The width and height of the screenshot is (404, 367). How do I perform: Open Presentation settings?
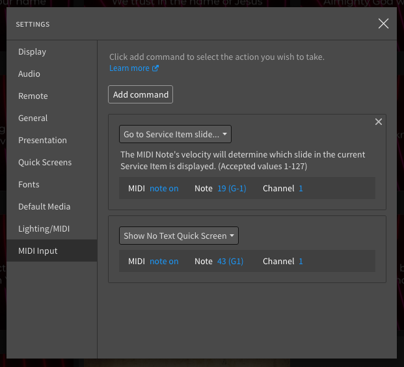[42, 141]
